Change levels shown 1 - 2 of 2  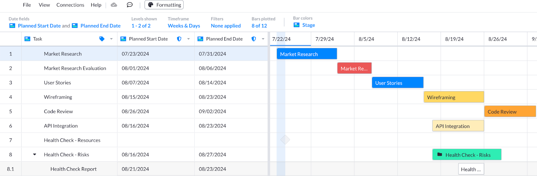pyautogui.click(x=141, y=26)
